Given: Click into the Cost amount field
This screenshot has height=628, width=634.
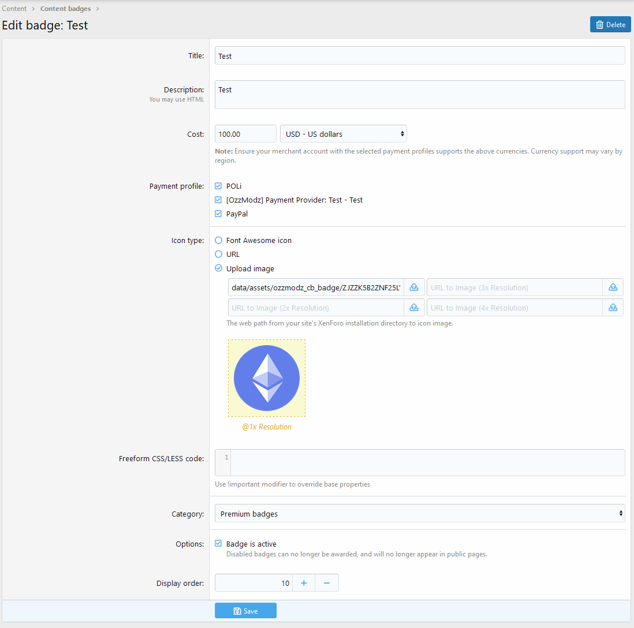Looking at the screenshot, I should [245, 134].
